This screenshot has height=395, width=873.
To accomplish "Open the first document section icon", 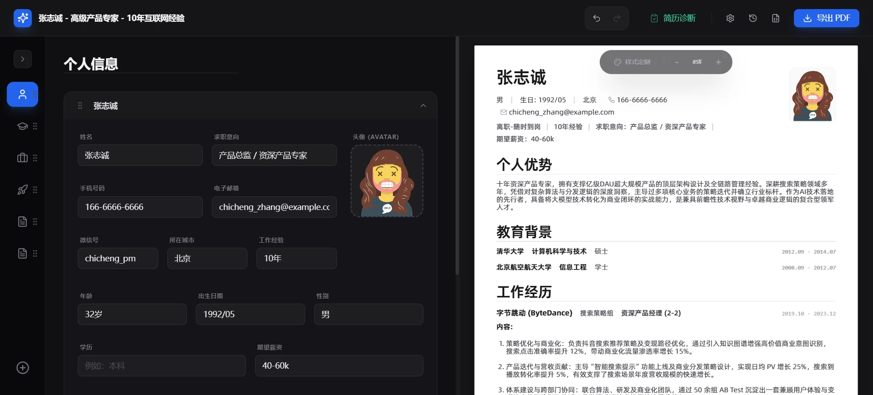I will pos(22,222).
